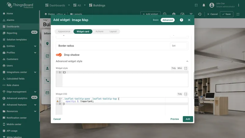Open dashboard settings gear icon
Image resolution: width=245 pixels, height=138 pixels.
tap(174, 14)
